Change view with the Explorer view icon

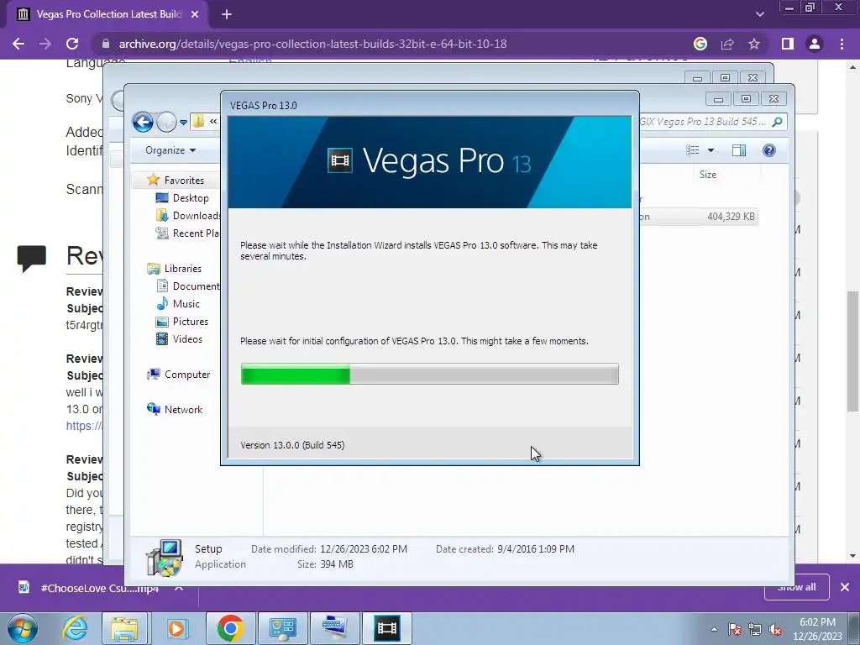[x=693, y=150]
